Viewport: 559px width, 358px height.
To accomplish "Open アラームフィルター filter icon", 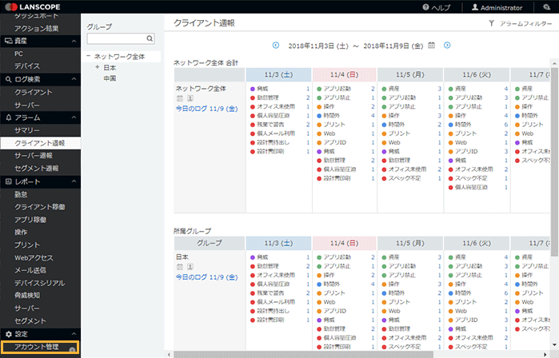I will point(491,24).
